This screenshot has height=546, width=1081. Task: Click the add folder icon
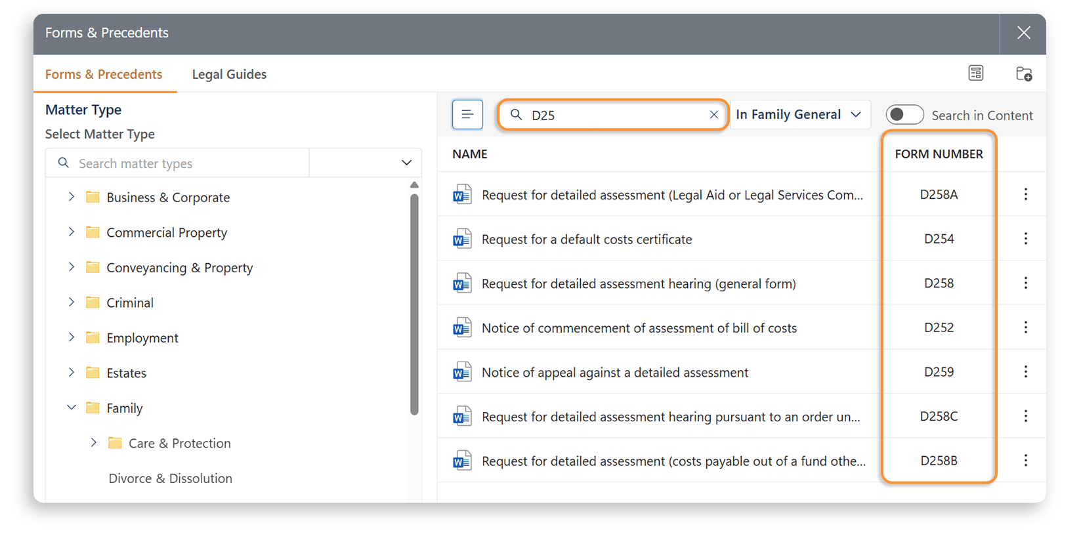pyautogui.click(x=1023, y=73)
